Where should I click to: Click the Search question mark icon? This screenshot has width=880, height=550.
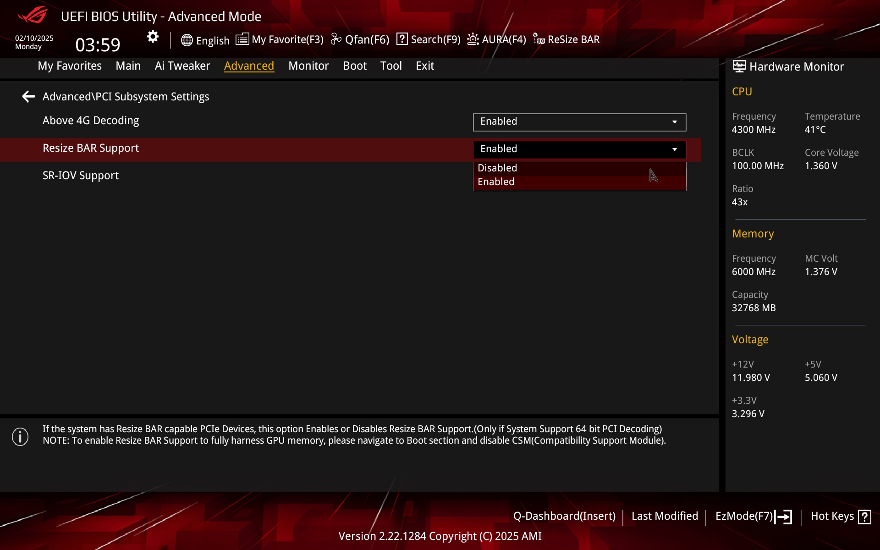point(402,39)
